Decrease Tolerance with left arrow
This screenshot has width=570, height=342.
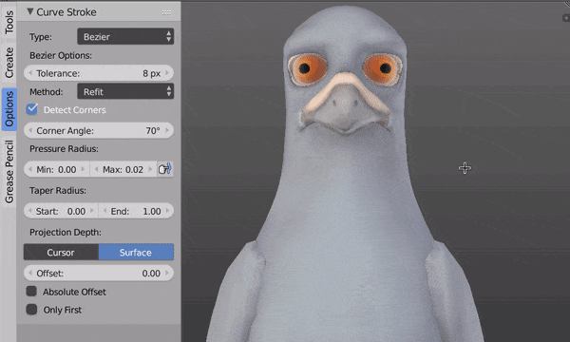[30, 73]
